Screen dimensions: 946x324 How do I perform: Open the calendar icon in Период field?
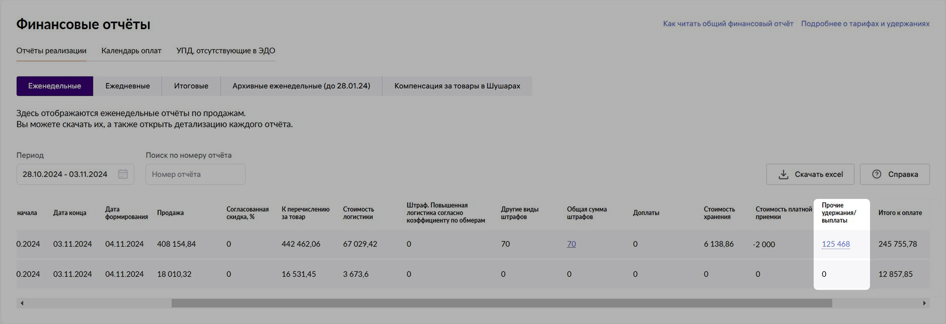click(x=123, y=174)
